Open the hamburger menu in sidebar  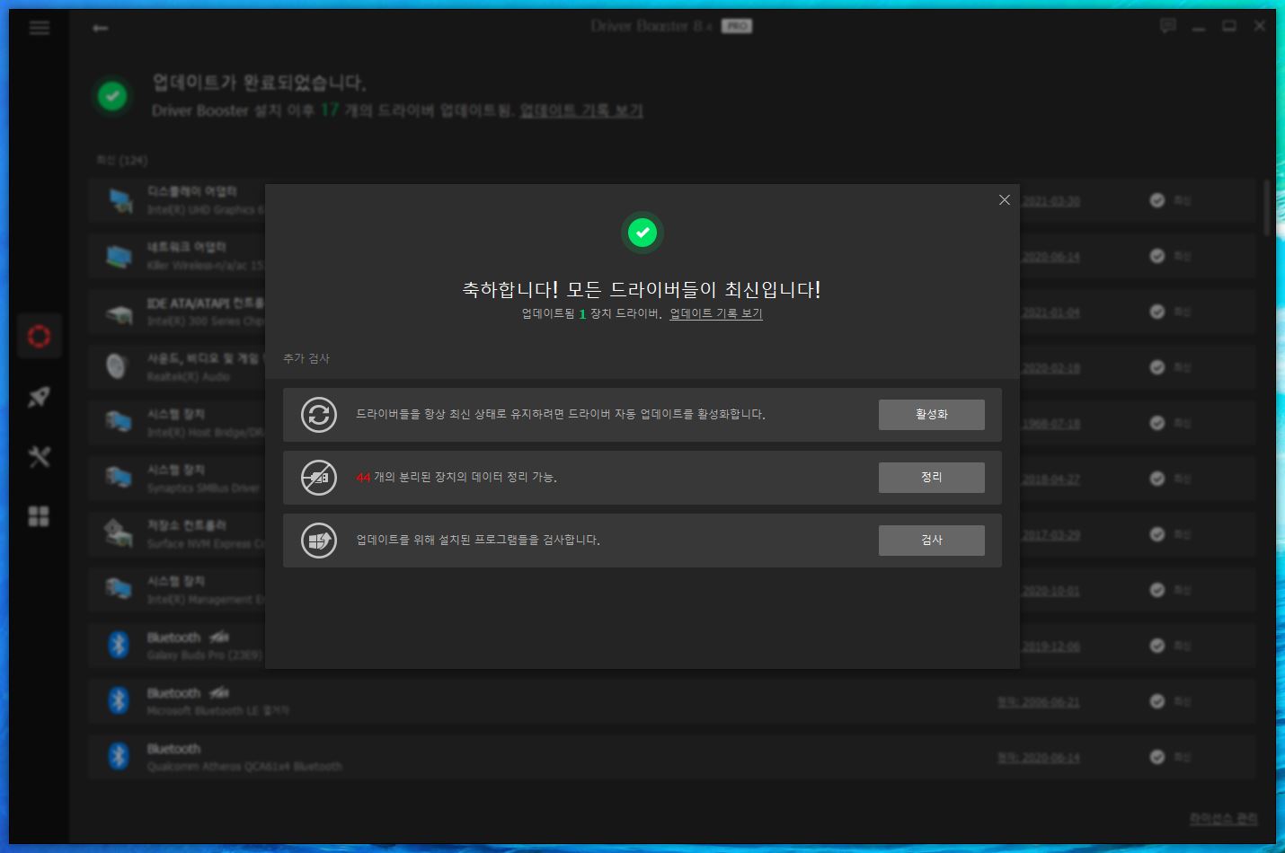[x=39, y=28]
